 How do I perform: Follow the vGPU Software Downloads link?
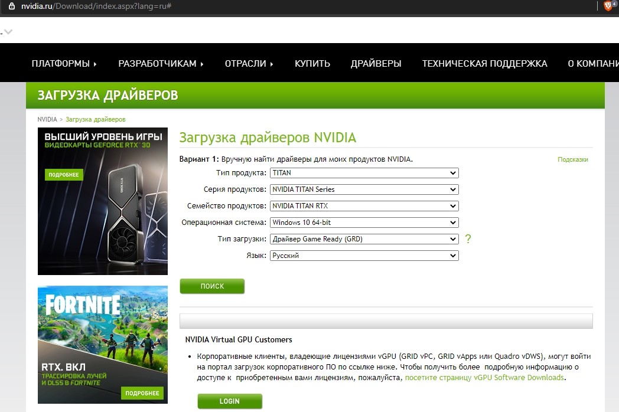485,377
